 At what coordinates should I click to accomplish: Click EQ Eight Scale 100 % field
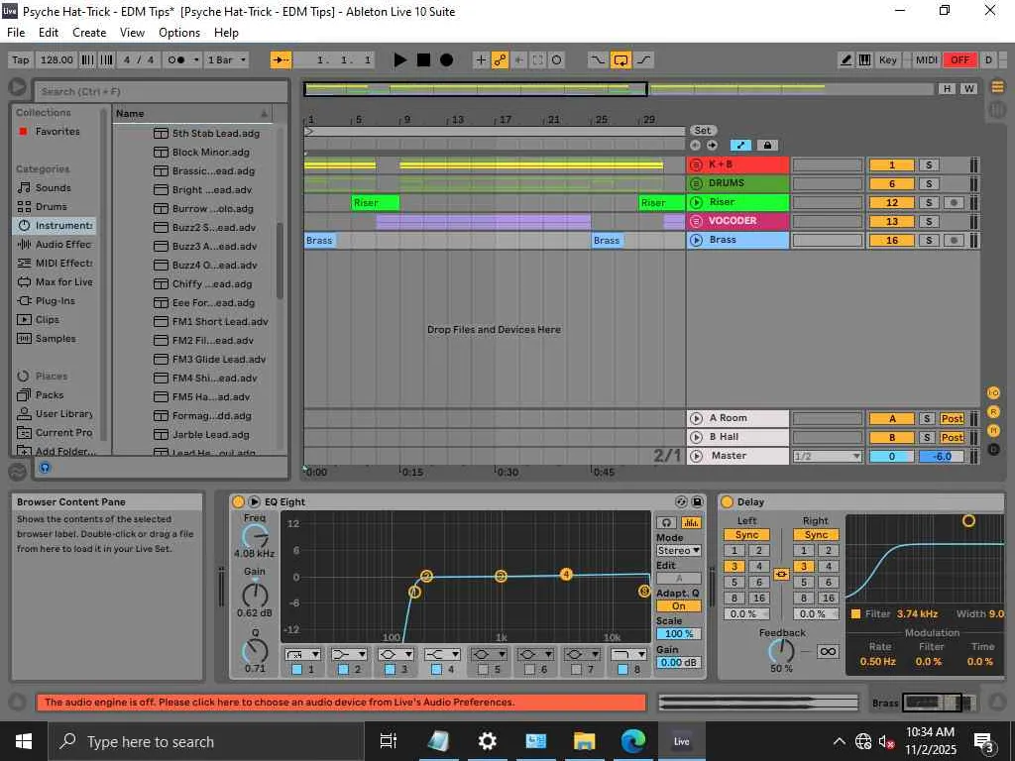pyautogui.click(x=678, y=634)
